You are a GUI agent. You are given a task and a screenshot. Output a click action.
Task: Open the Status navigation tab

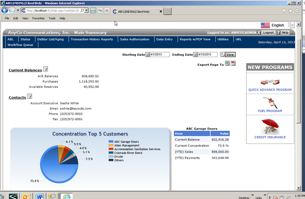coord(25,39)
